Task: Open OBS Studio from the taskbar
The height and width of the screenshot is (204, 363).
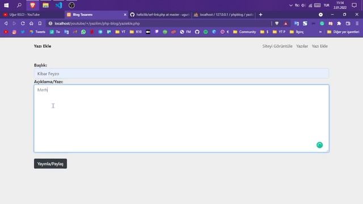Action: (x=71, y=5)
